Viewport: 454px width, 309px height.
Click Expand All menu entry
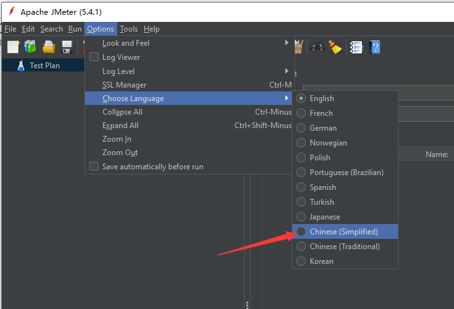click(x=189, y=126)
